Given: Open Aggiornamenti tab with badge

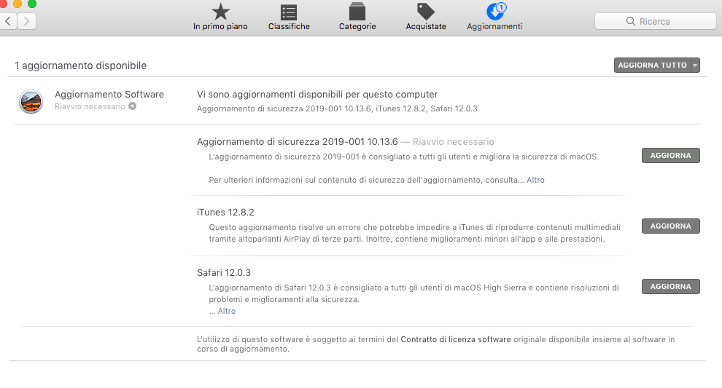Looking at the screenshot, I should (x=494, y=17).
